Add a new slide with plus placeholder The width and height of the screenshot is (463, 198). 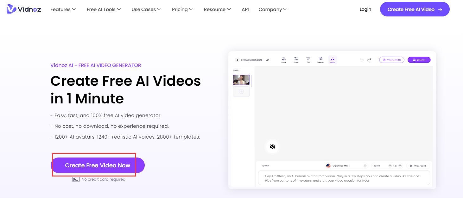(241, 91)
